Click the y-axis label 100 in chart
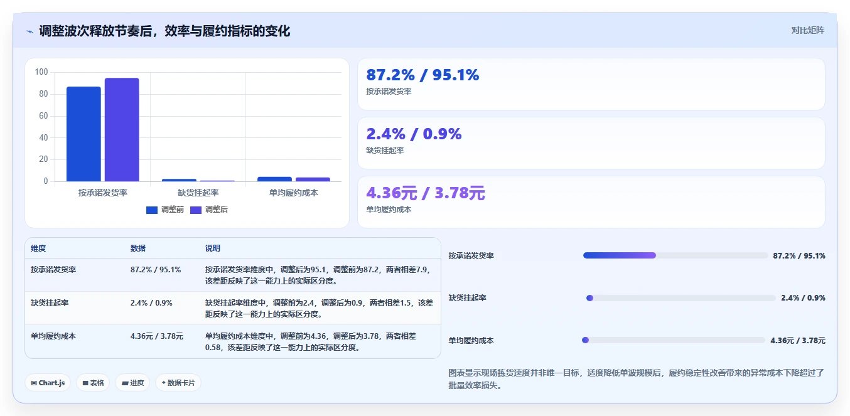The image size is (850, 416). point(41,72)
